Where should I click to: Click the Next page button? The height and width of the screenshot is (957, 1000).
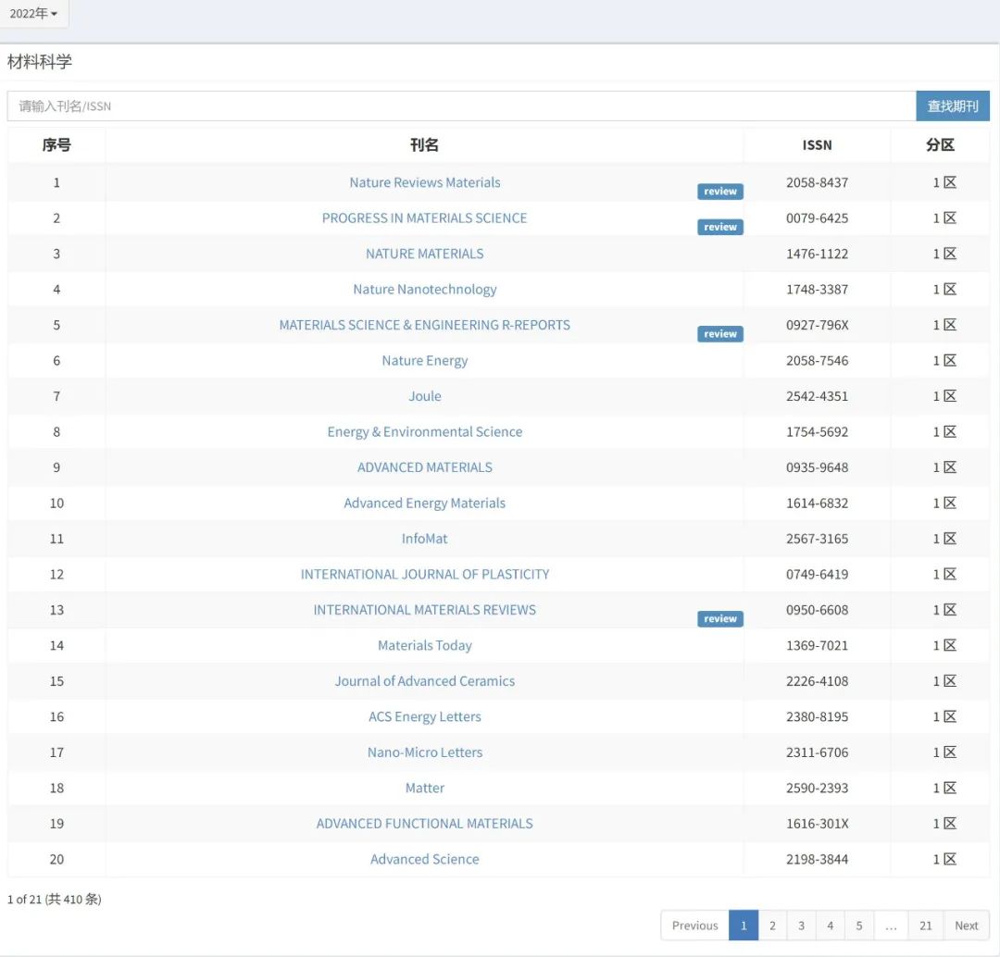click(966, 926)
